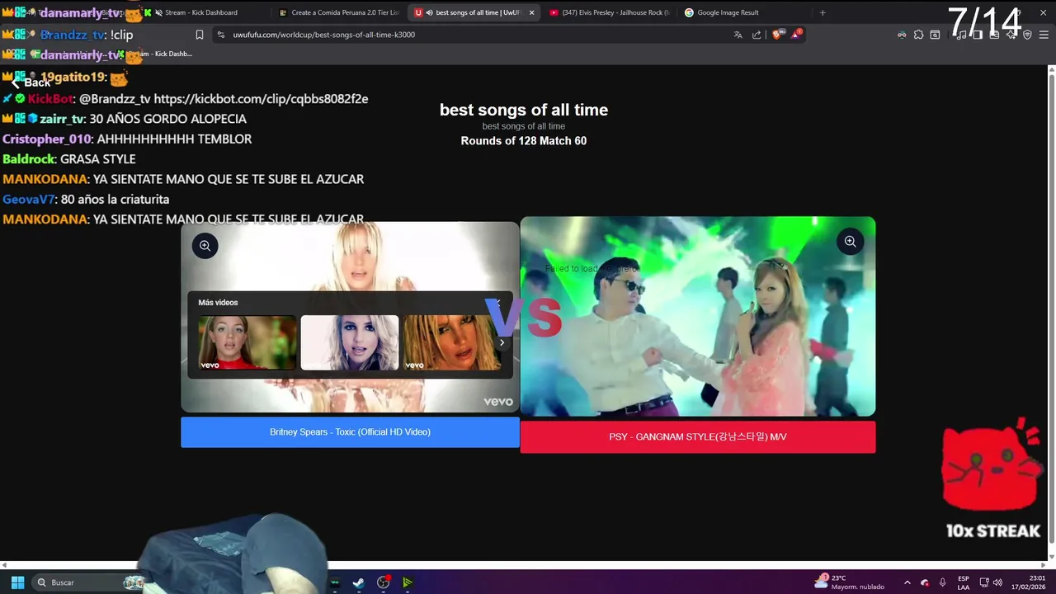Switch to Comida Peruana Tier List tab
Viewport: 1056px width, 594px height.
[338, 12]
